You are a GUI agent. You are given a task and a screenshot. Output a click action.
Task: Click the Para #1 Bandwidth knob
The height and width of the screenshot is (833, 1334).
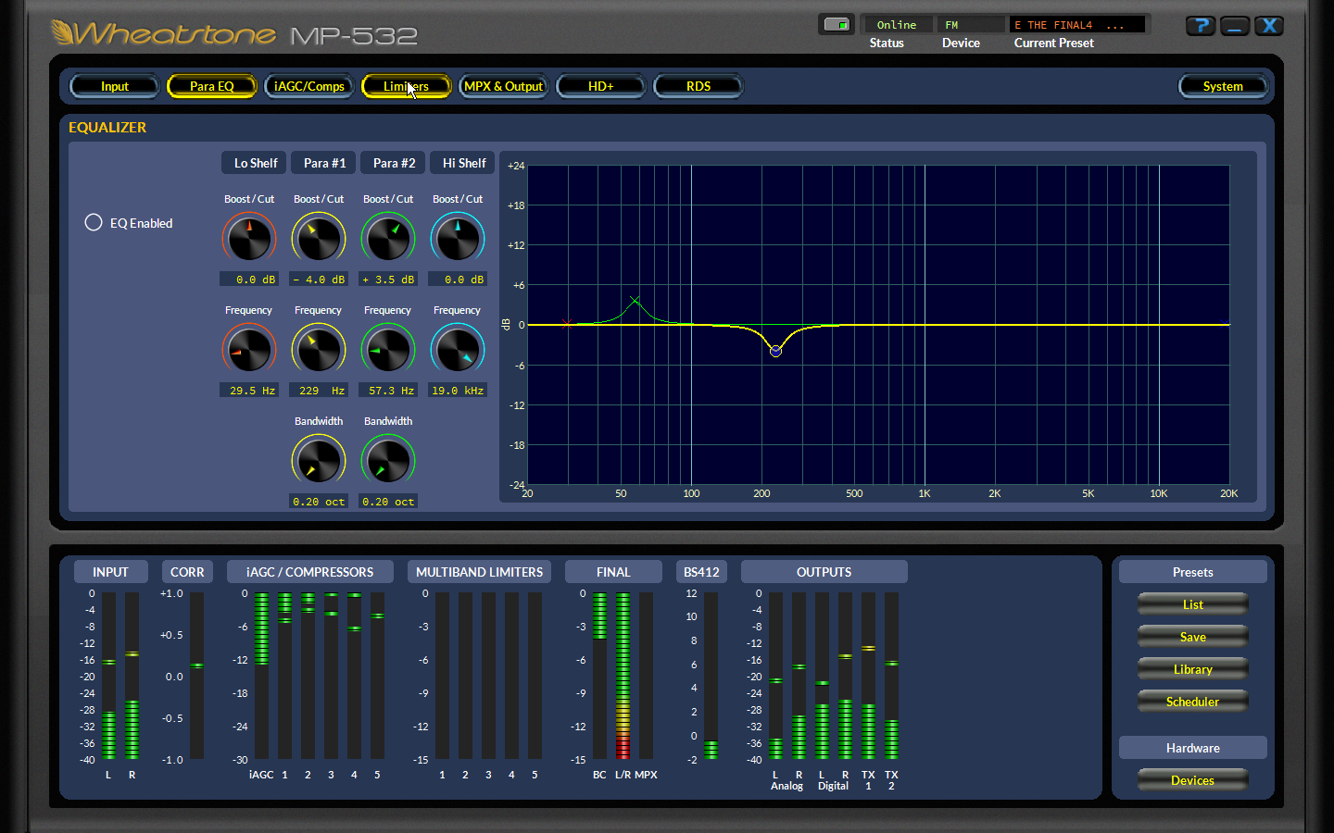tap(319, 460)
